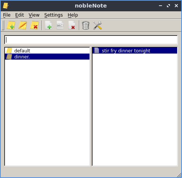Click the window resize grip corner
Viewport: 182px width, 178px height.
point(179,175)
